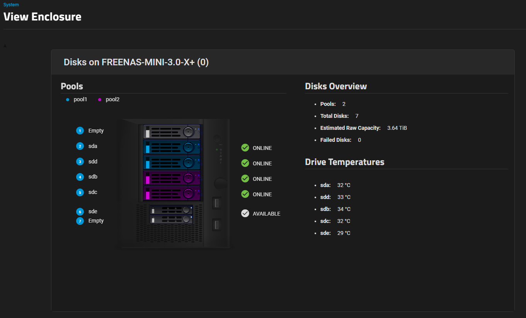The image size is (526, 318).
Task: Click the white AVAILABLE checkmark icon
Action: pyautogui.click(x=245, y=214)
